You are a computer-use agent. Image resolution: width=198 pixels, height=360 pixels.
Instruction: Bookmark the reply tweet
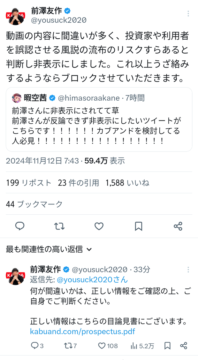pyautogui.click(x=167, y=346)
